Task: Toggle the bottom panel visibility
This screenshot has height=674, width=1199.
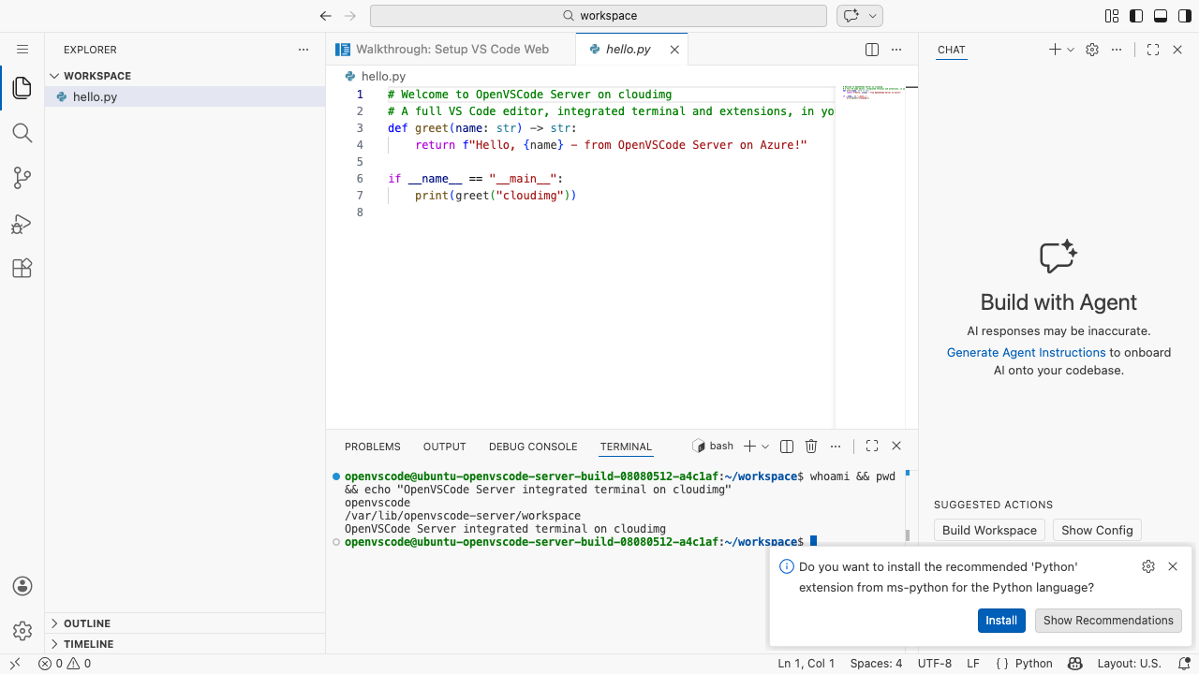Action: 1161,16
